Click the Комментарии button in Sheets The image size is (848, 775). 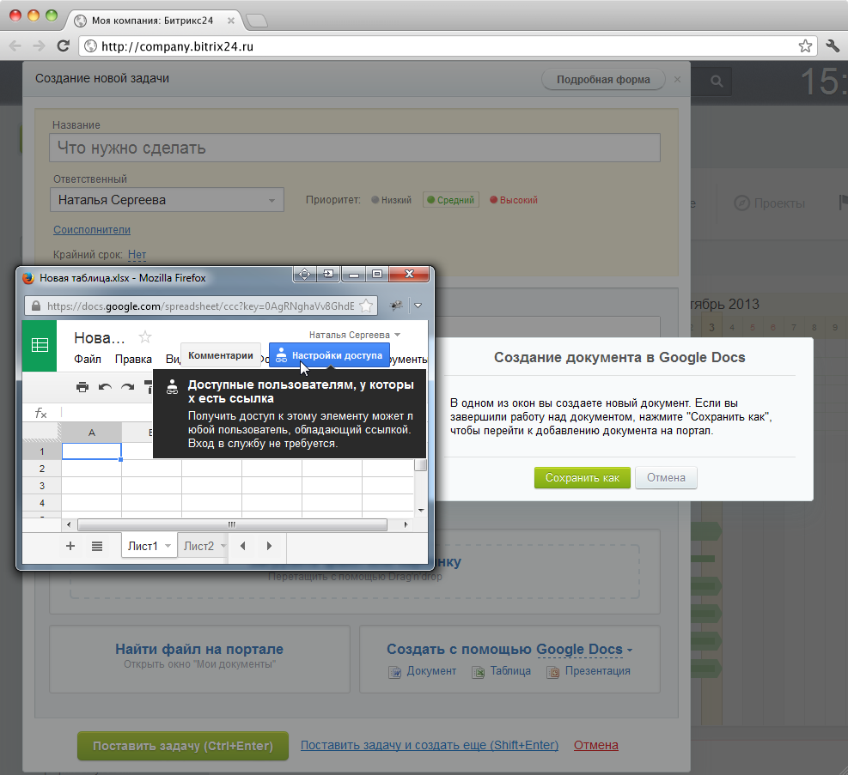221,355
